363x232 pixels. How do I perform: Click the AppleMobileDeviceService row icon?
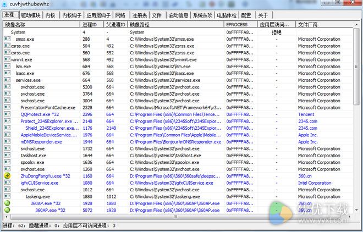coord(7,135)
